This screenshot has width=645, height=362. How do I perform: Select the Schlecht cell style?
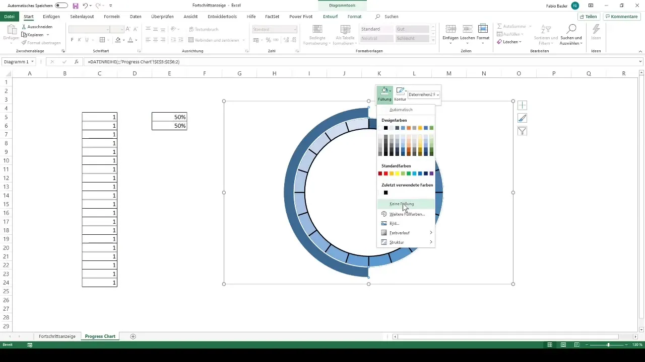tap(412, 38)
